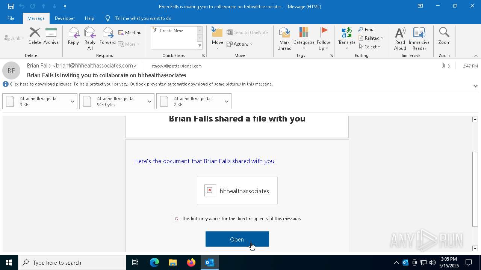The height and width of the screenshot is (270, 481).
Task: Open File Explorer from taskbar
Action: coord(173,262)
